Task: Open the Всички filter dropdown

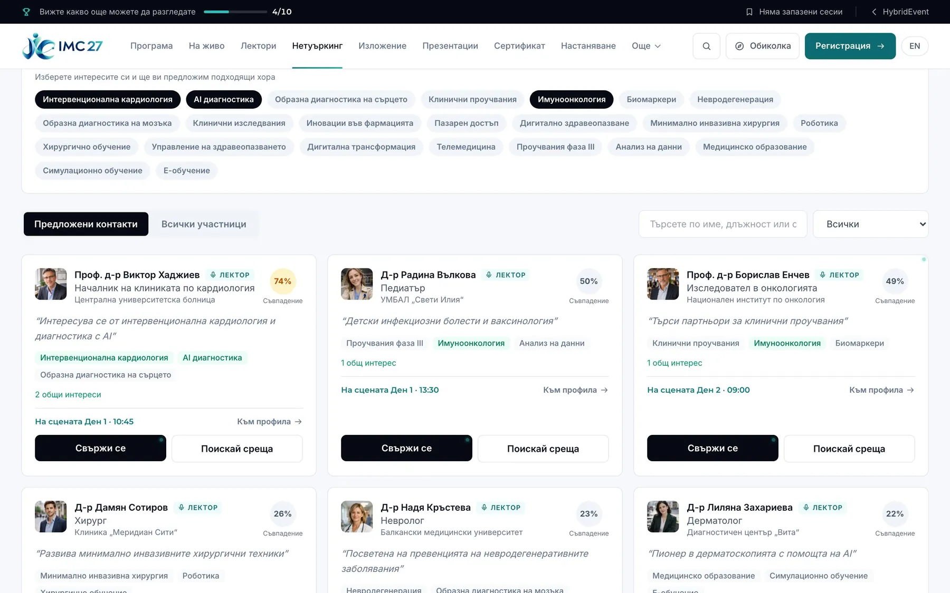Action: pos(871,224)
